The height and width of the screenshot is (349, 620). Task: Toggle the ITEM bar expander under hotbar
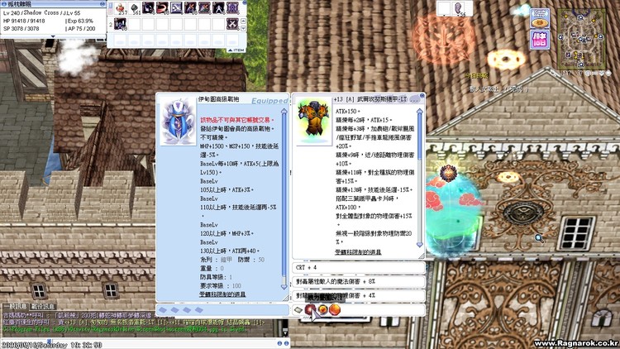point(236,50)
